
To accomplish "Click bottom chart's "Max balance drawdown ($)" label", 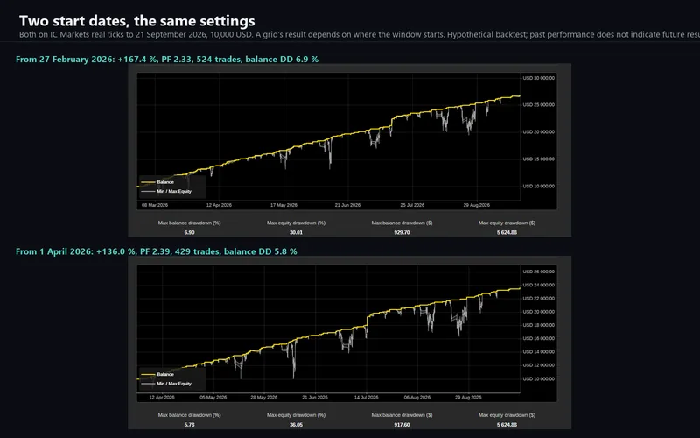I will point(402,414).
